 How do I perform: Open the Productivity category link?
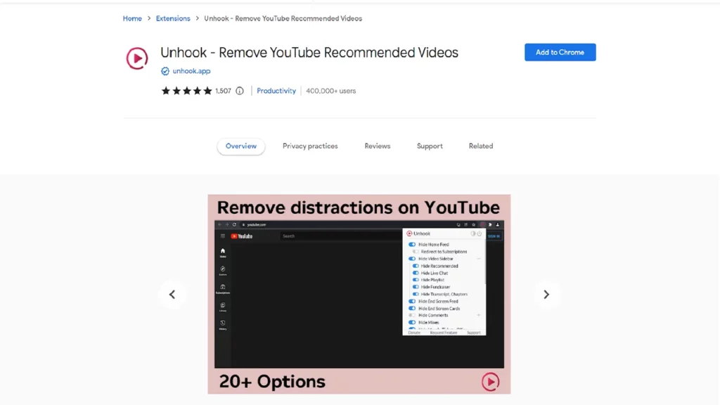click(276, 91)
